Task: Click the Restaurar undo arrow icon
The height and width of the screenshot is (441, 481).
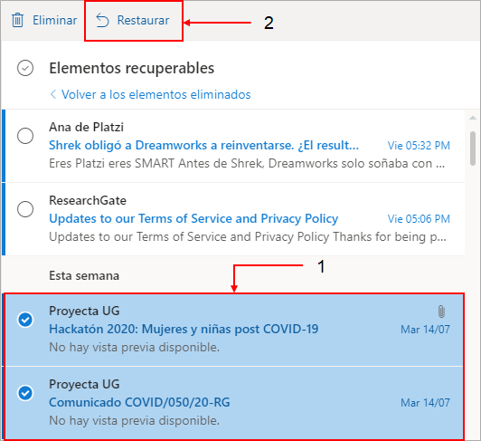Action: [x=102, y=21]
